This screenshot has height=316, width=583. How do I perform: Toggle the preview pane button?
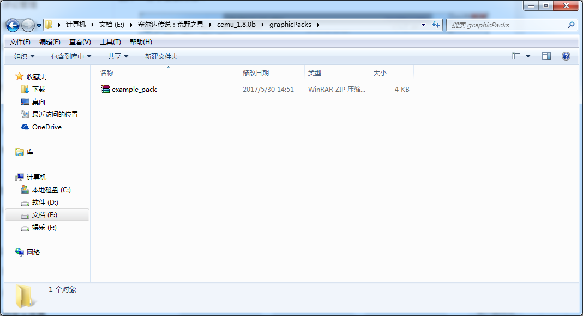[546, 56]
